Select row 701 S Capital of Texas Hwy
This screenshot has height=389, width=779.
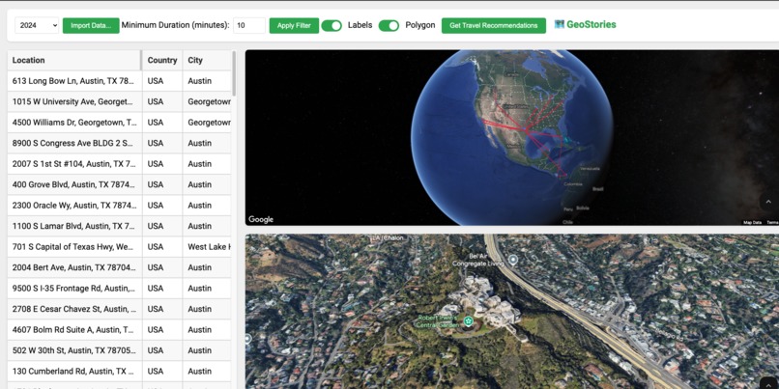(x=119, y=246)
